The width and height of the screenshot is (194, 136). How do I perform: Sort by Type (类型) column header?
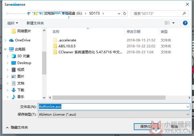[x=164, y=32]
